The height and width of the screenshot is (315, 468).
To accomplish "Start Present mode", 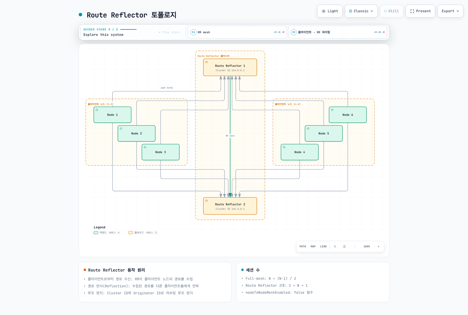I will (420, 11).
